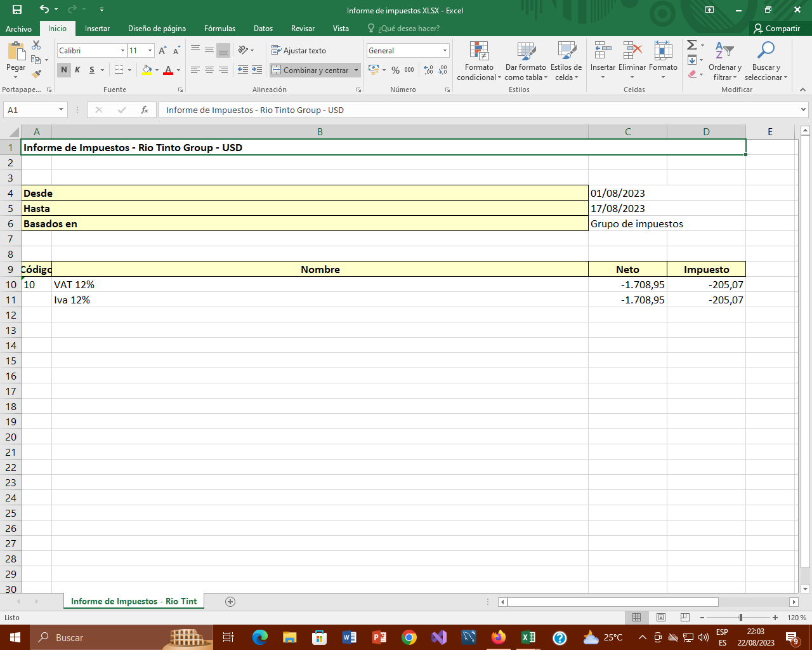Save the workbook with the floppy icon
812x650 pixels.
[x=17, y=10]
